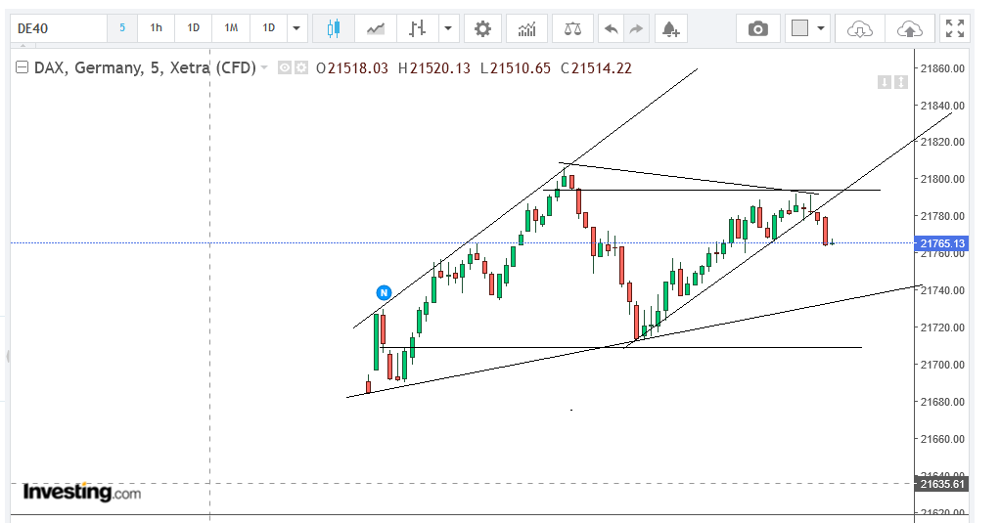The image size is (1000, 523).
Task: Click the left gray arrow button above price axis
Action: point(884,82)
